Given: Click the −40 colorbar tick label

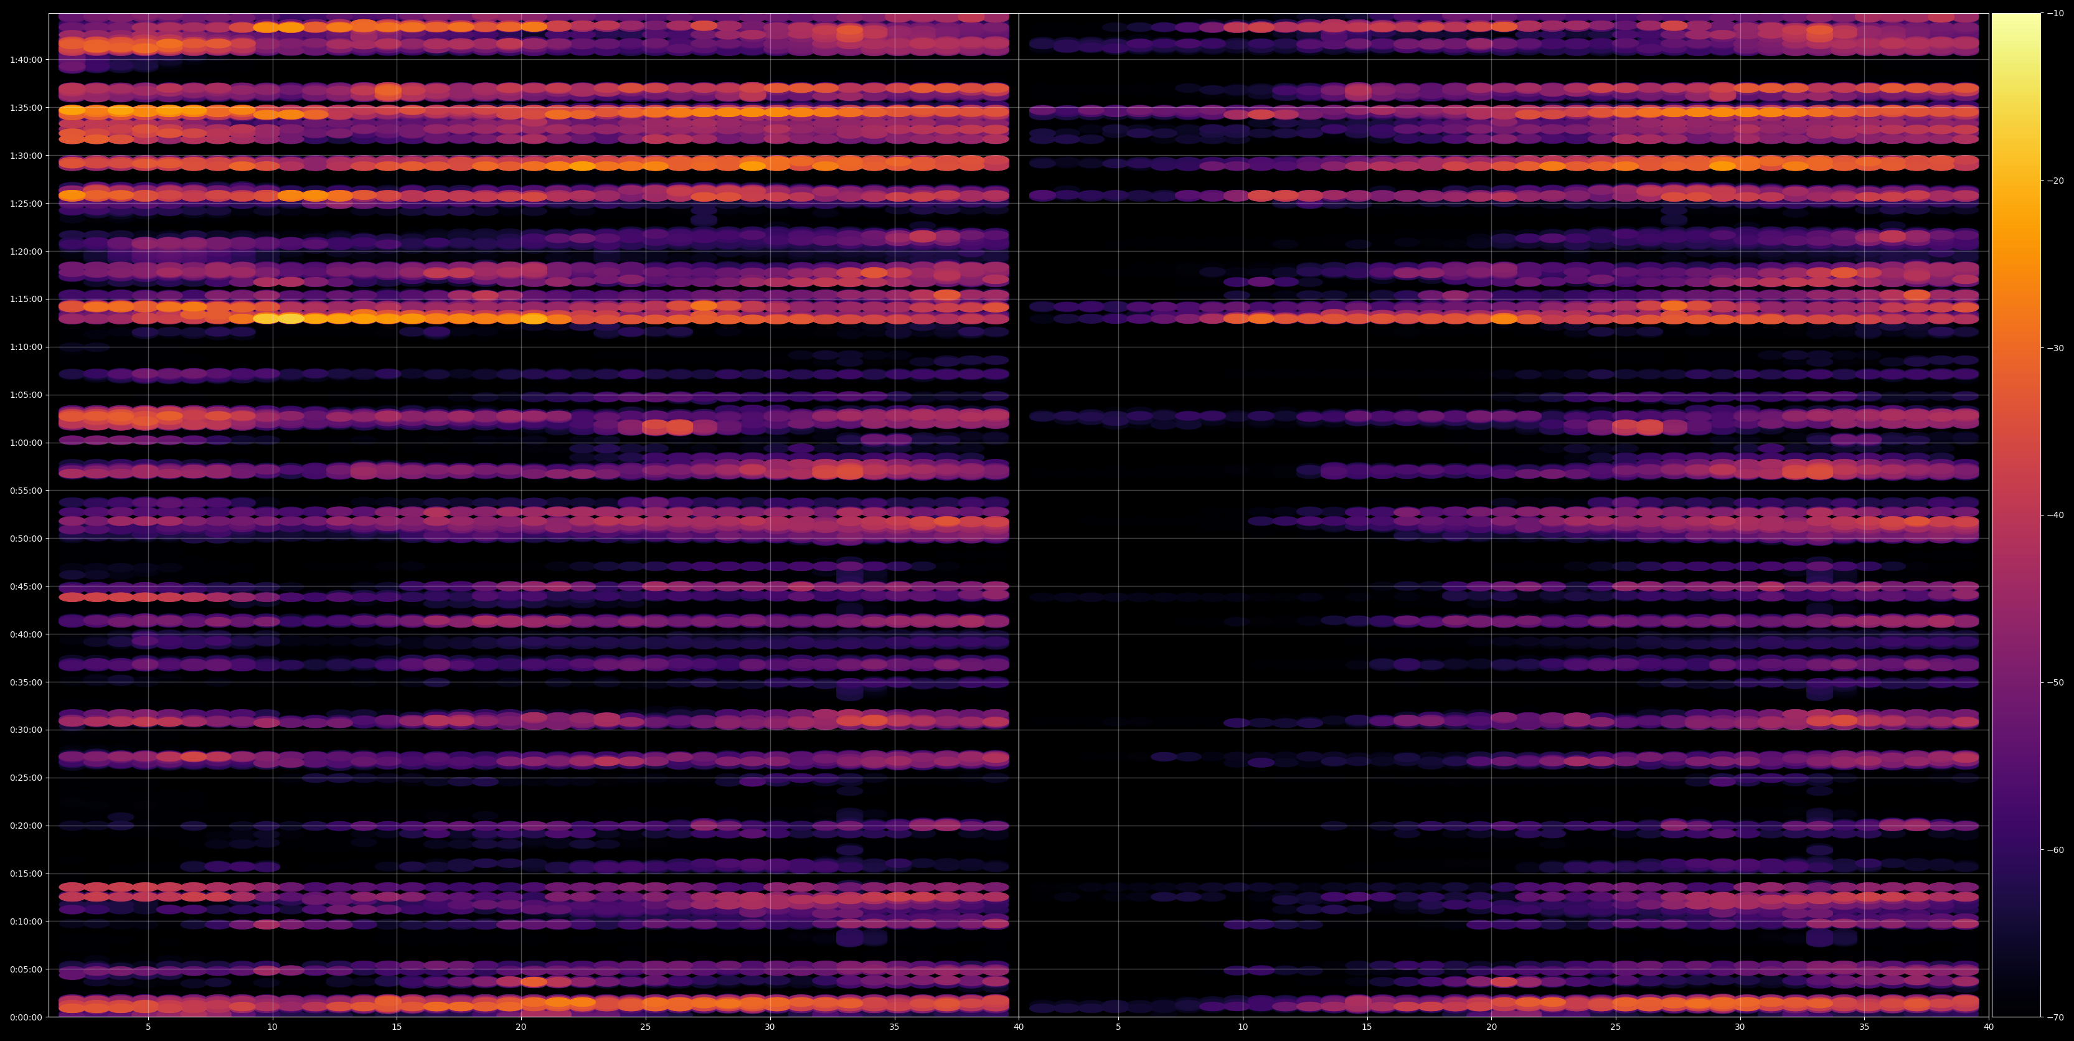Looking at the screenshot, I should tap(2055, 516).
